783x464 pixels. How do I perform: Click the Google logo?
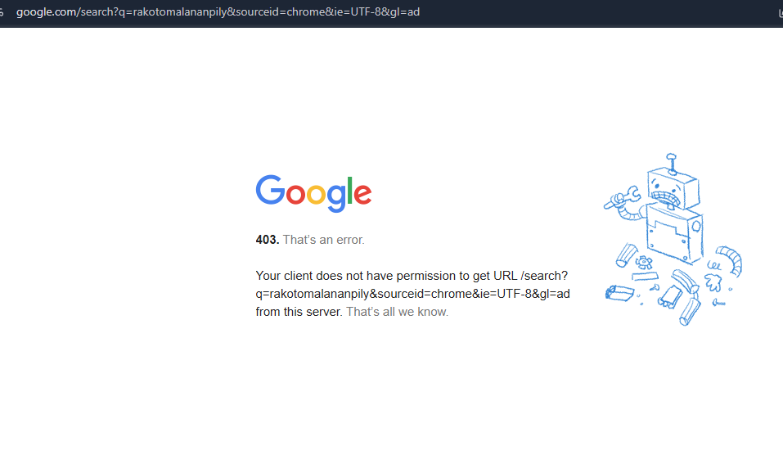313,193
